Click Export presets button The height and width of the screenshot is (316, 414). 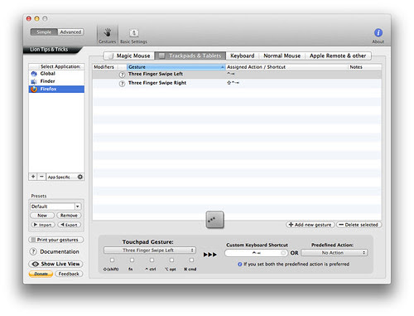point(69,225)
